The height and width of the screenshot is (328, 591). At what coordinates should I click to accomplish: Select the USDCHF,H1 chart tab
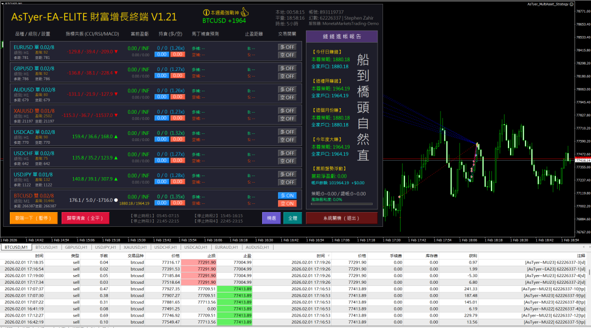(165, 248)
